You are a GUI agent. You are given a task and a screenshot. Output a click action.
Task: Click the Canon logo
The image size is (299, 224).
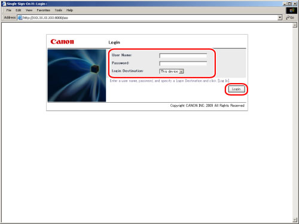point(62,42)
